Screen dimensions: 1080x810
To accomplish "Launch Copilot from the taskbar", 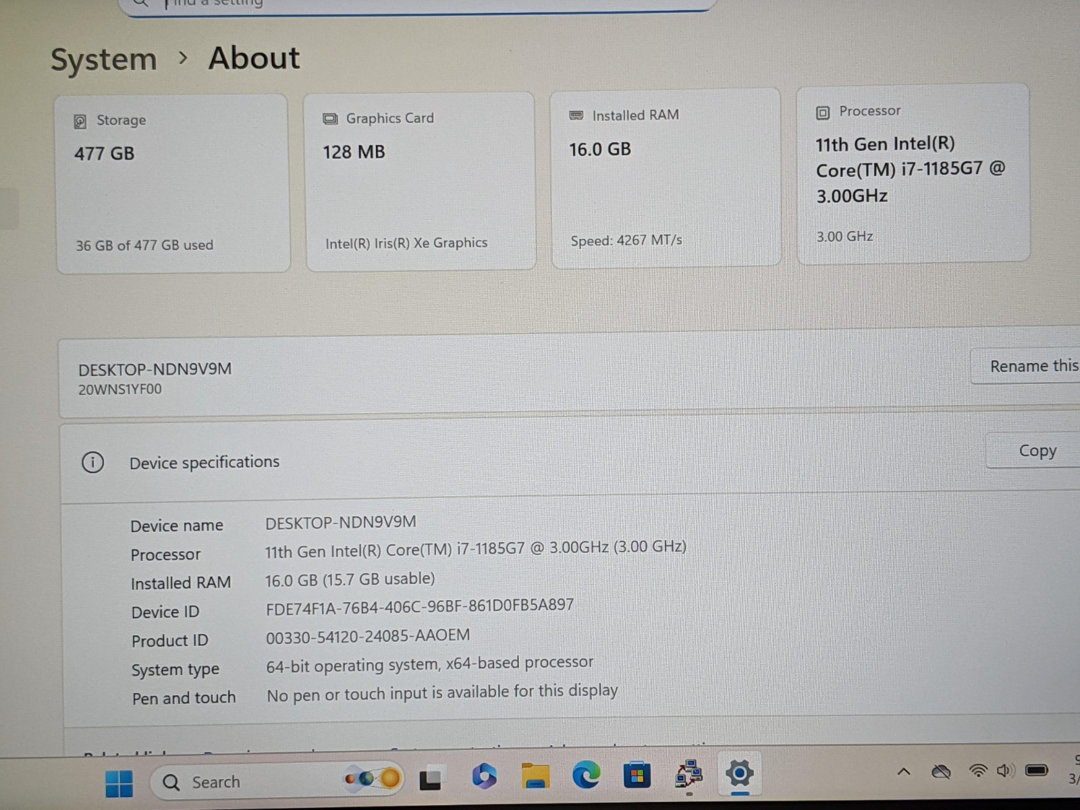I will (484, 776).
